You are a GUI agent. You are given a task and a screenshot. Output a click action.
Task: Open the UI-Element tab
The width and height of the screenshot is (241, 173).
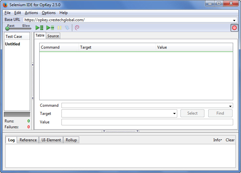tap(51, 140)
